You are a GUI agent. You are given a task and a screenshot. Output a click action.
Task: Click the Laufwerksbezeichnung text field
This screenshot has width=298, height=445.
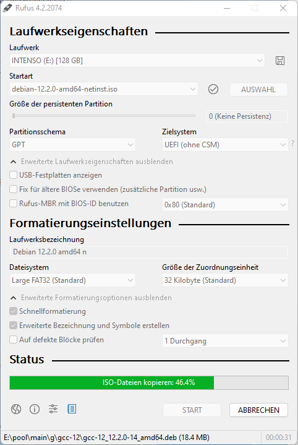pyautogui.click(x=149, y=252)
